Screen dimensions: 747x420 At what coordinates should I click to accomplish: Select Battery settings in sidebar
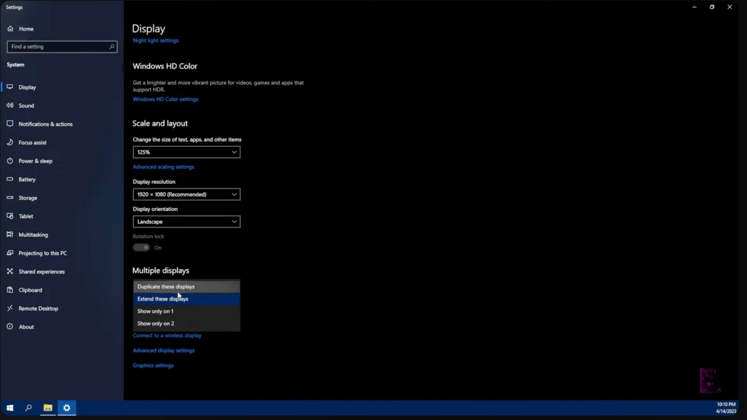tap(27, 179)
